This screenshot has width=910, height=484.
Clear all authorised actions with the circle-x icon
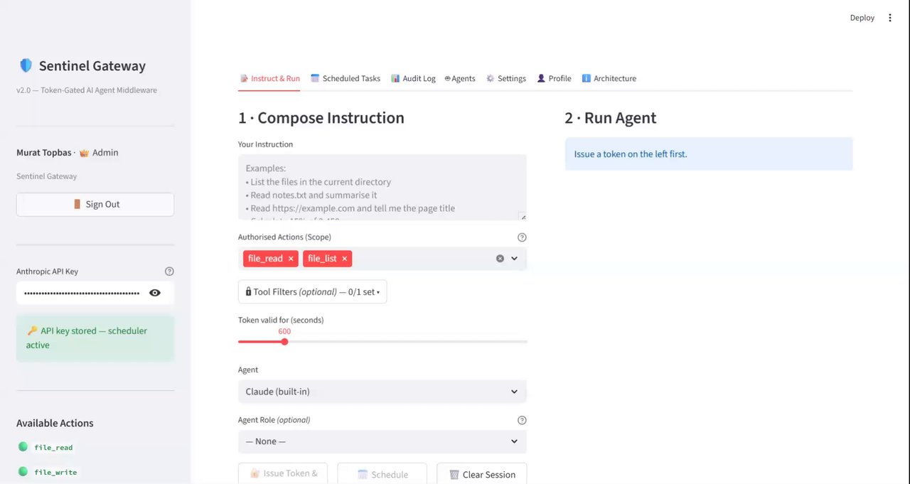point(500,259)
